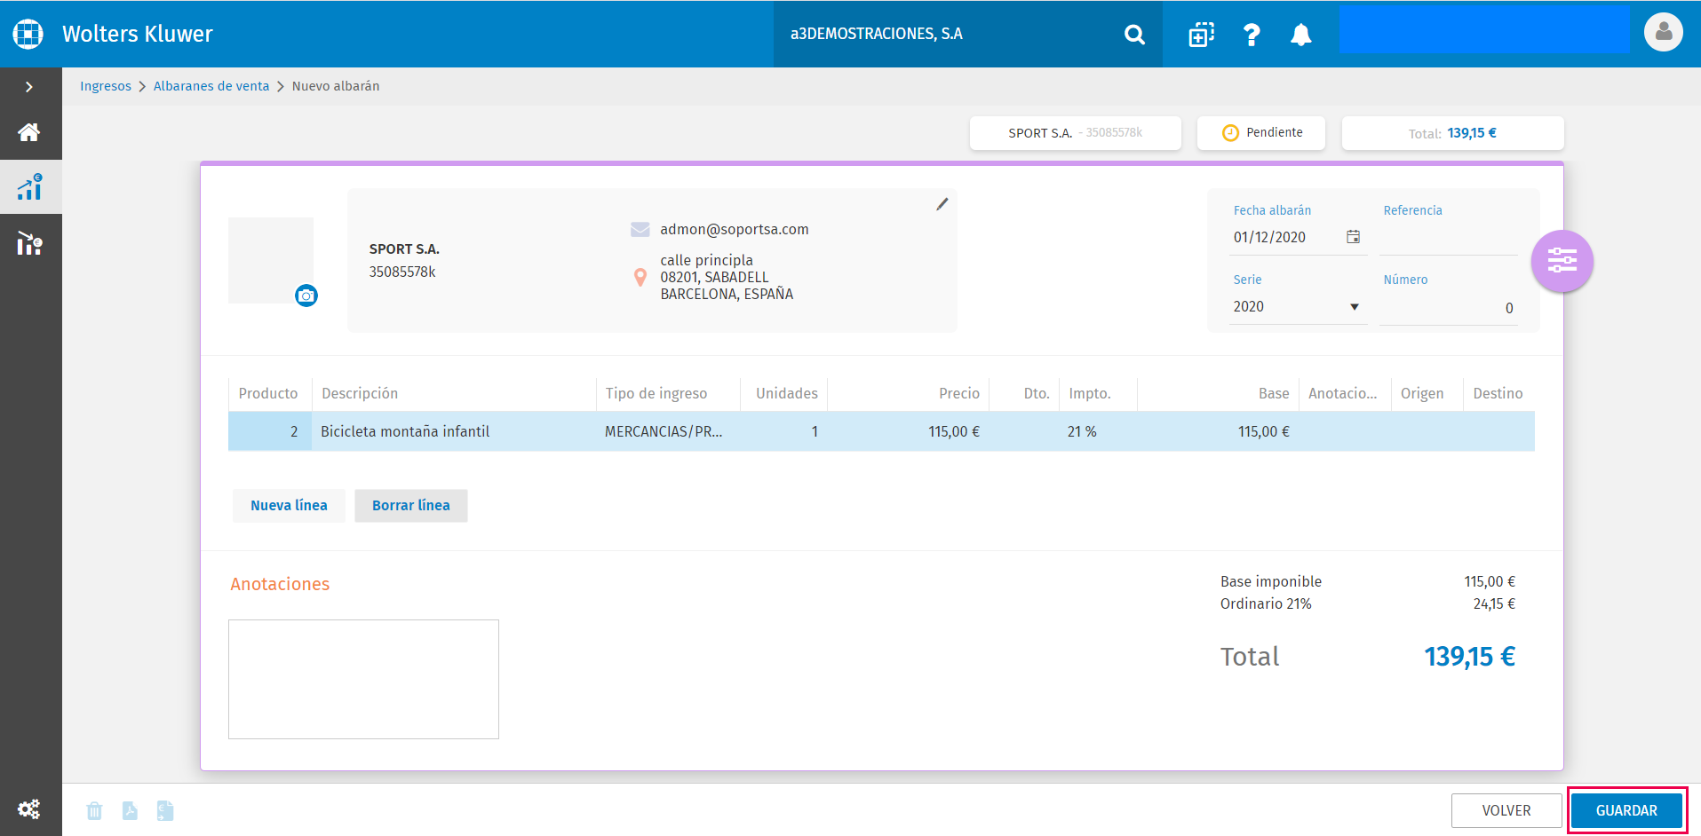
Task: Click the customer photo placeholder
Action: (x=271, y=260)
